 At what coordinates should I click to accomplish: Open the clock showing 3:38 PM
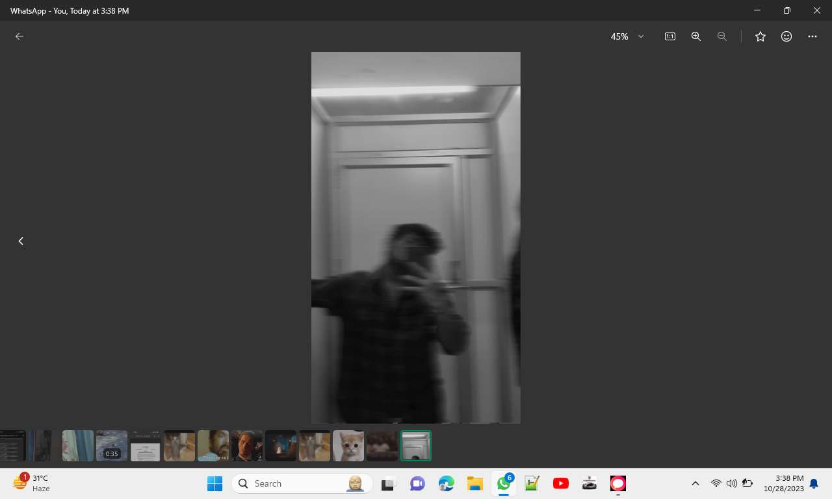[784, 483]
